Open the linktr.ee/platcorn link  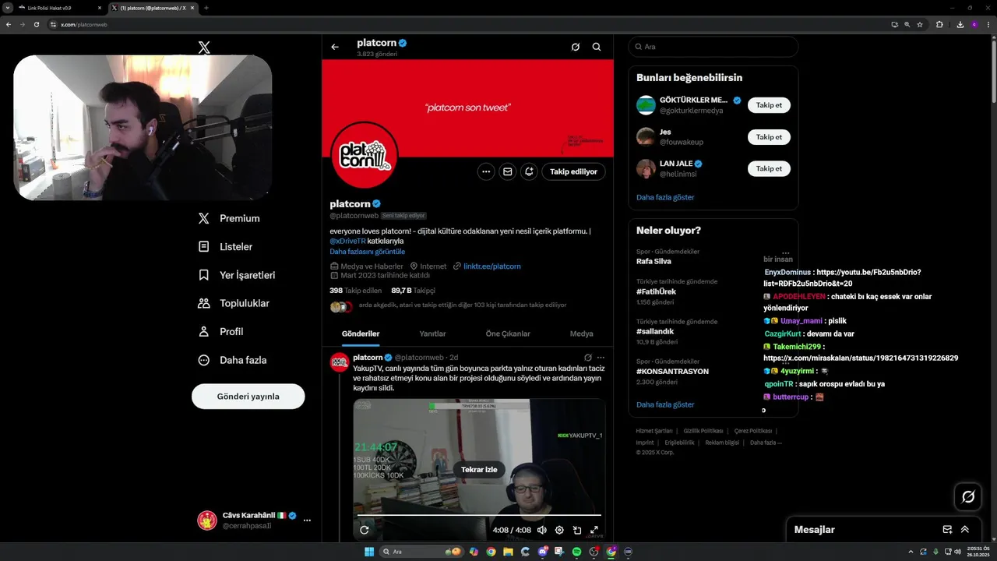click(x=491, y=266)
